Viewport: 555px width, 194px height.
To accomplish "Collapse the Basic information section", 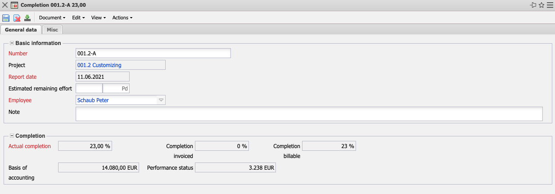I will click(x=12, y=43).
